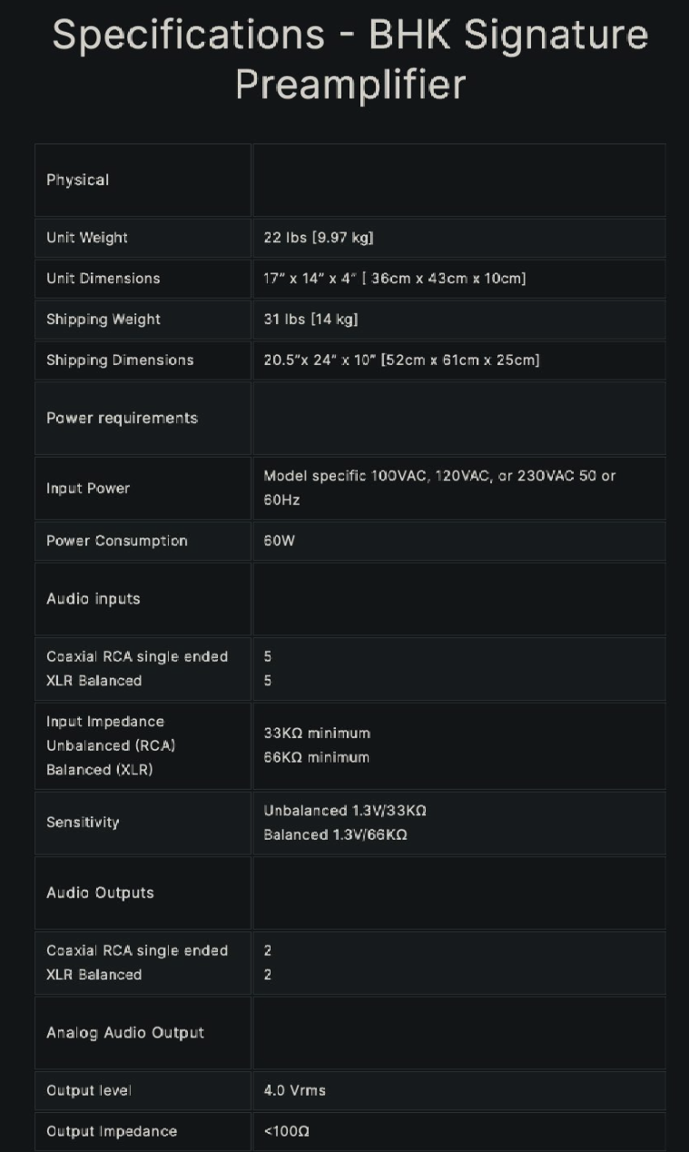Select the Audio Outputs section header

100,893
